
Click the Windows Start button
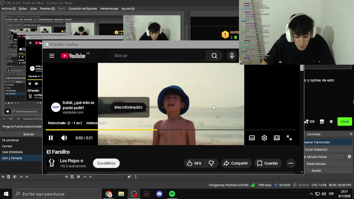[x=6, y=194]
